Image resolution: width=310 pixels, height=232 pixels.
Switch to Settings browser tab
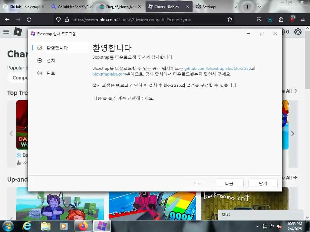216,7
